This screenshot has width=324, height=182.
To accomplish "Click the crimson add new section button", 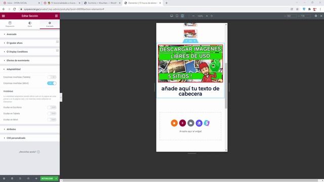I will pyautogui.click(x=182, y=123).
